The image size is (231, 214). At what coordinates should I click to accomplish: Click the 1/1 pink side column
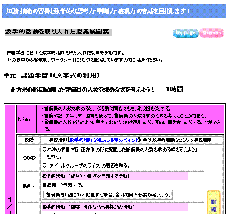(x=10, y=159)
